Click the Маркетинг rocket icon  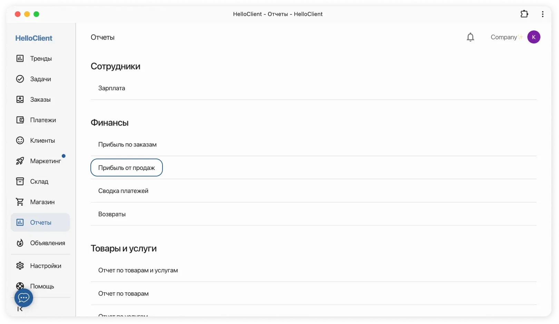(20, 161)
